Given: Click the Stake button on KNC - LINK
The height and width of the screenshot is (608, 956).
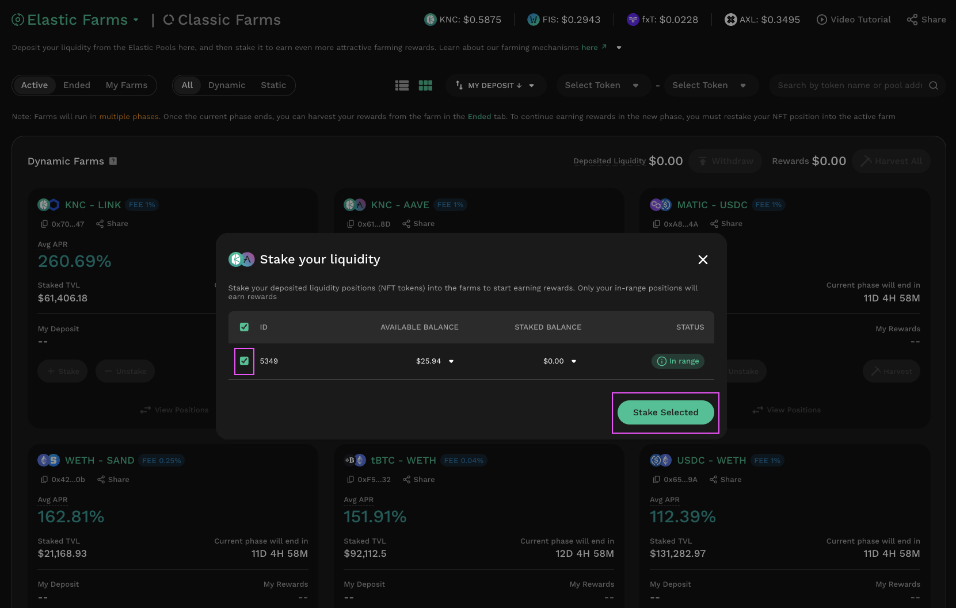Looking at the screenshot, I should [x=63, y=371].
